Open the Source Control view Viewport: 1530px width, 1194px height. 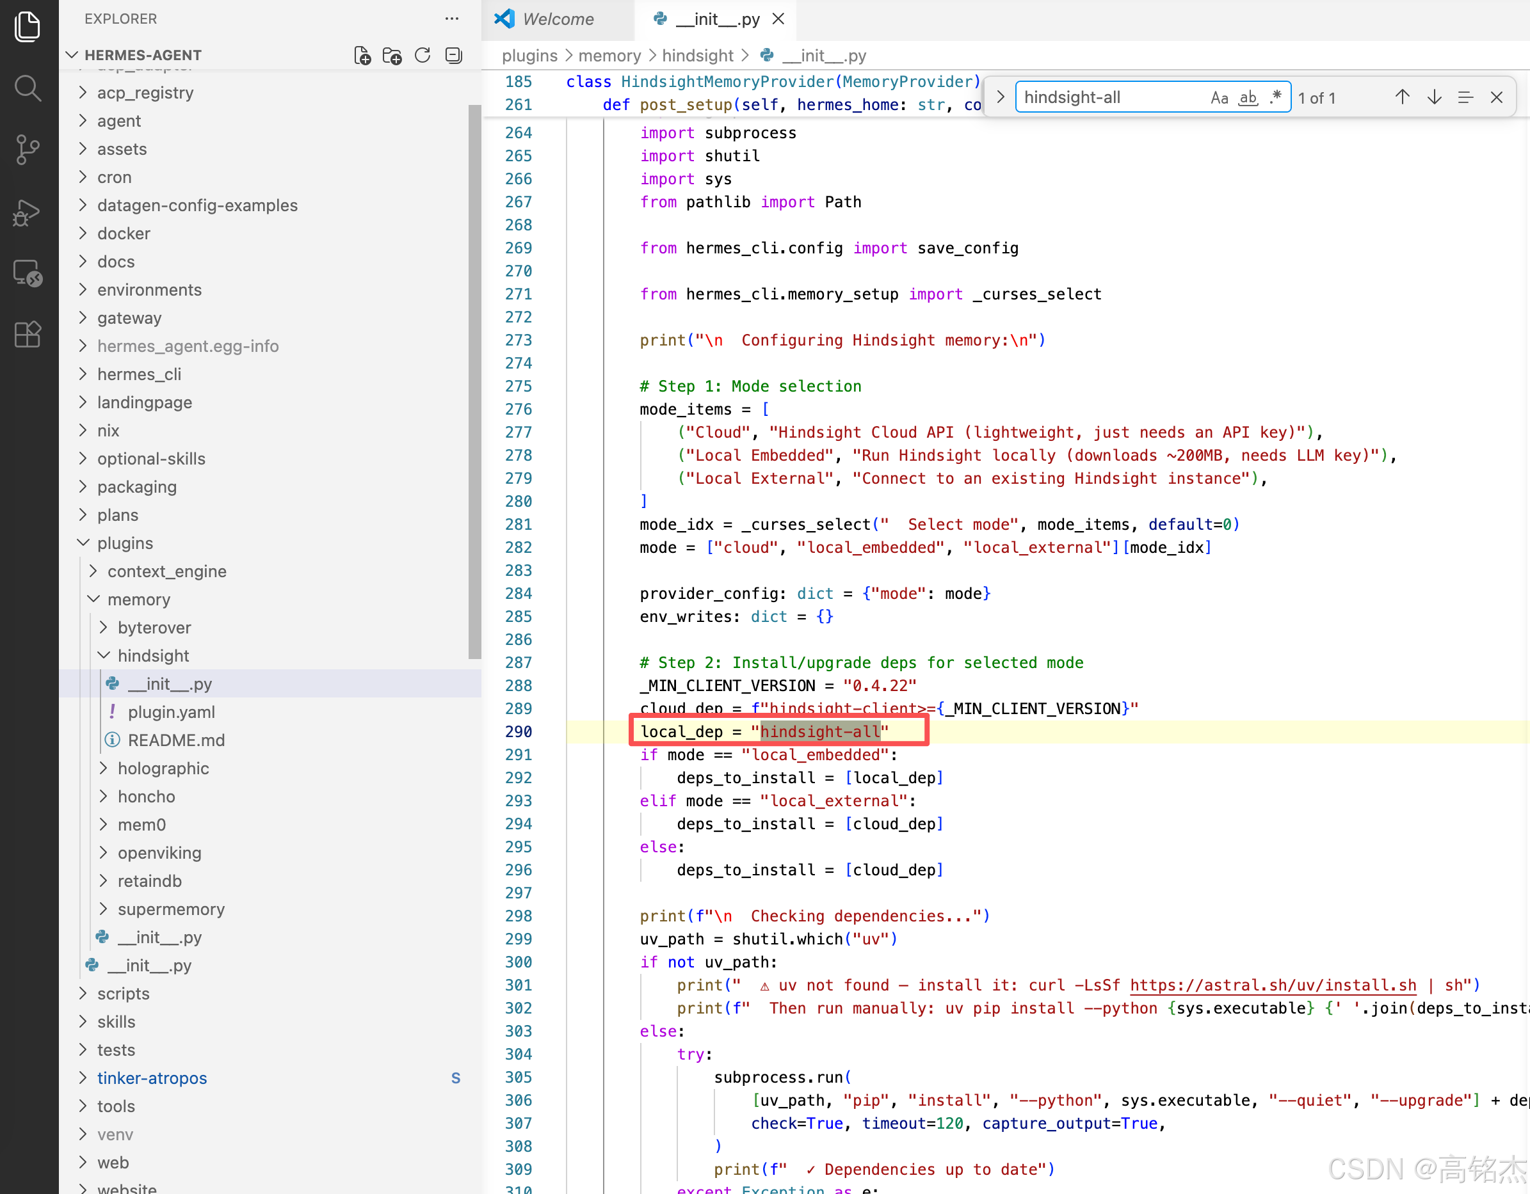[28, 149]
